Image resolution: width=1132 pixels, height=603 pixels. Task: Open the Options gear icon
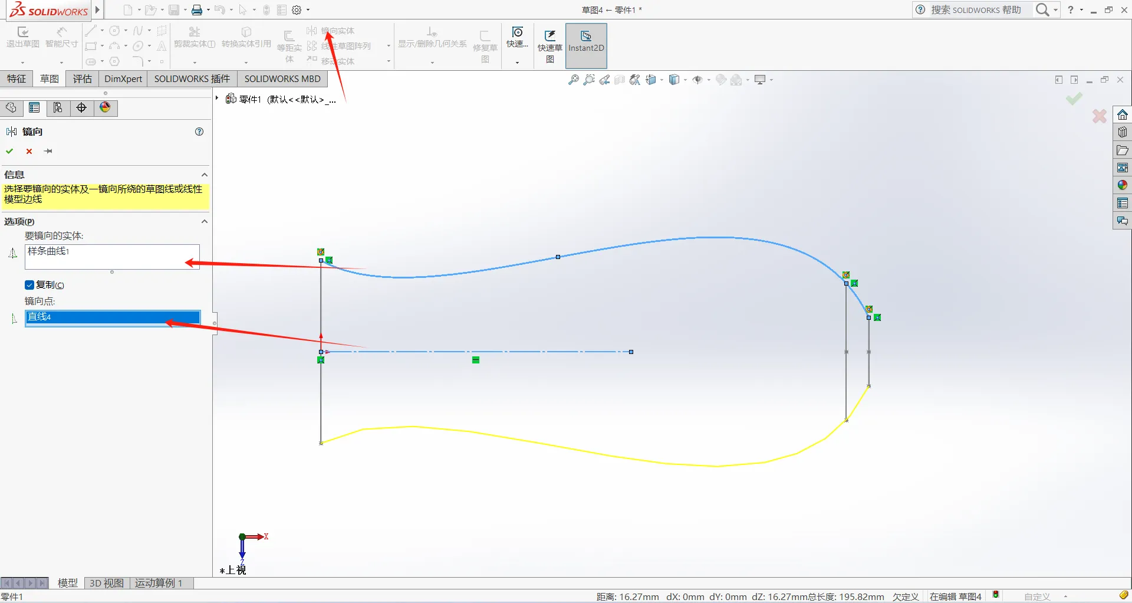click(x=297, y=10)
